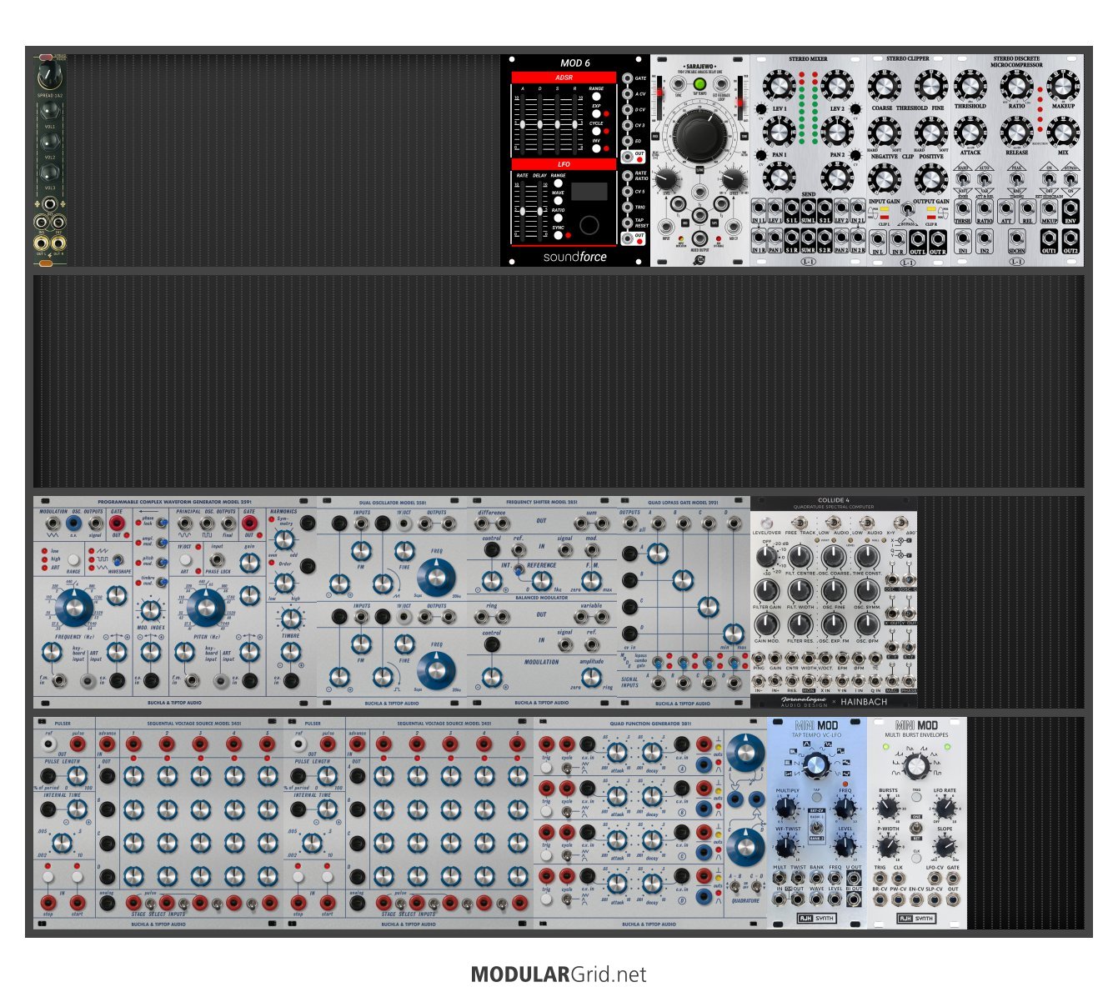Push the ADSR RANGE button on MOD 6
The image size is (1118, 992).
coord(596,96)
